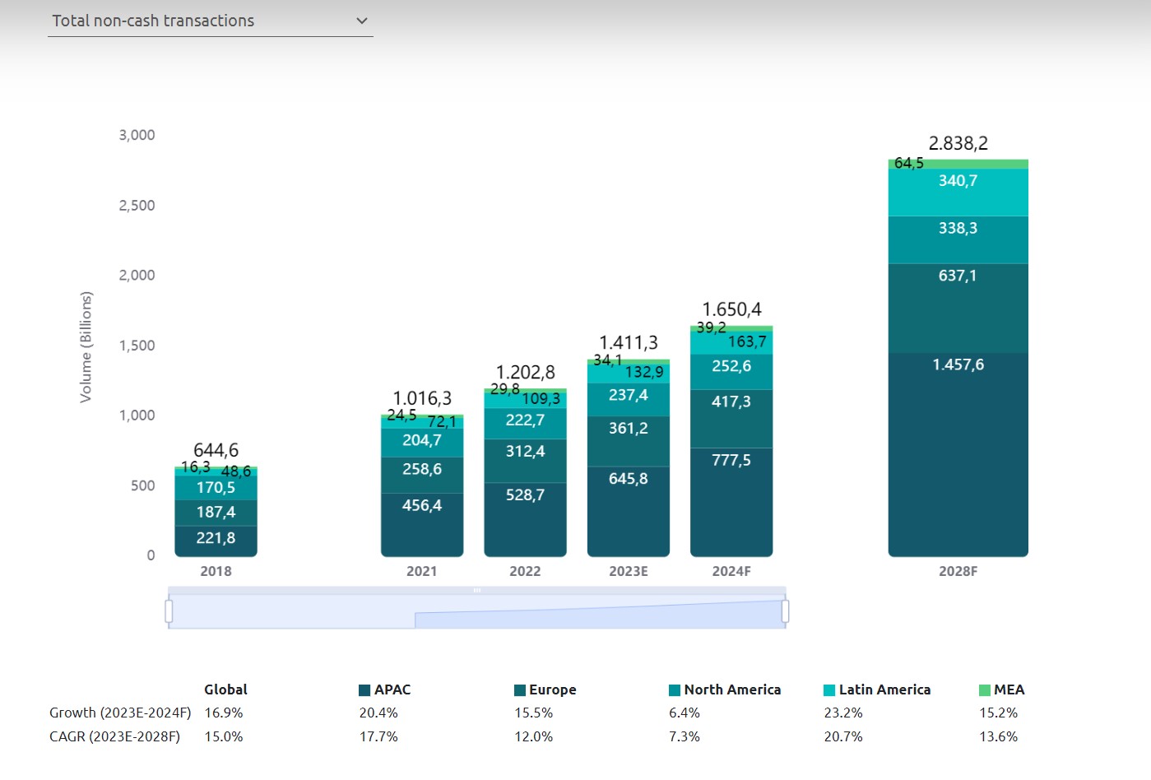The height and width of the screenshot is (780, 1151).
Task: Click the dropdown chevron arrow
Action: 361,21
